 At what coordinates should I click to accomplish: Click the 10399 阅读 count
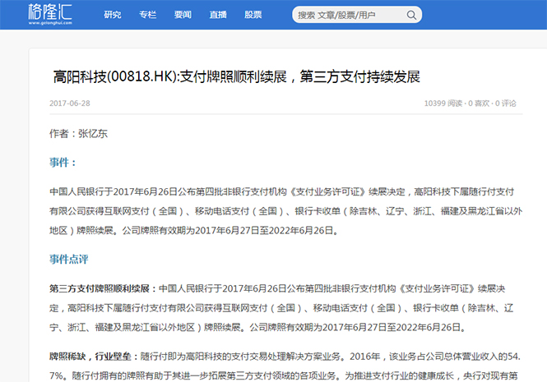point(443,104)
